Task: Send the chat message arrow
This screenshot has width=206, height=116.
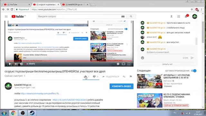Action: 192,58
